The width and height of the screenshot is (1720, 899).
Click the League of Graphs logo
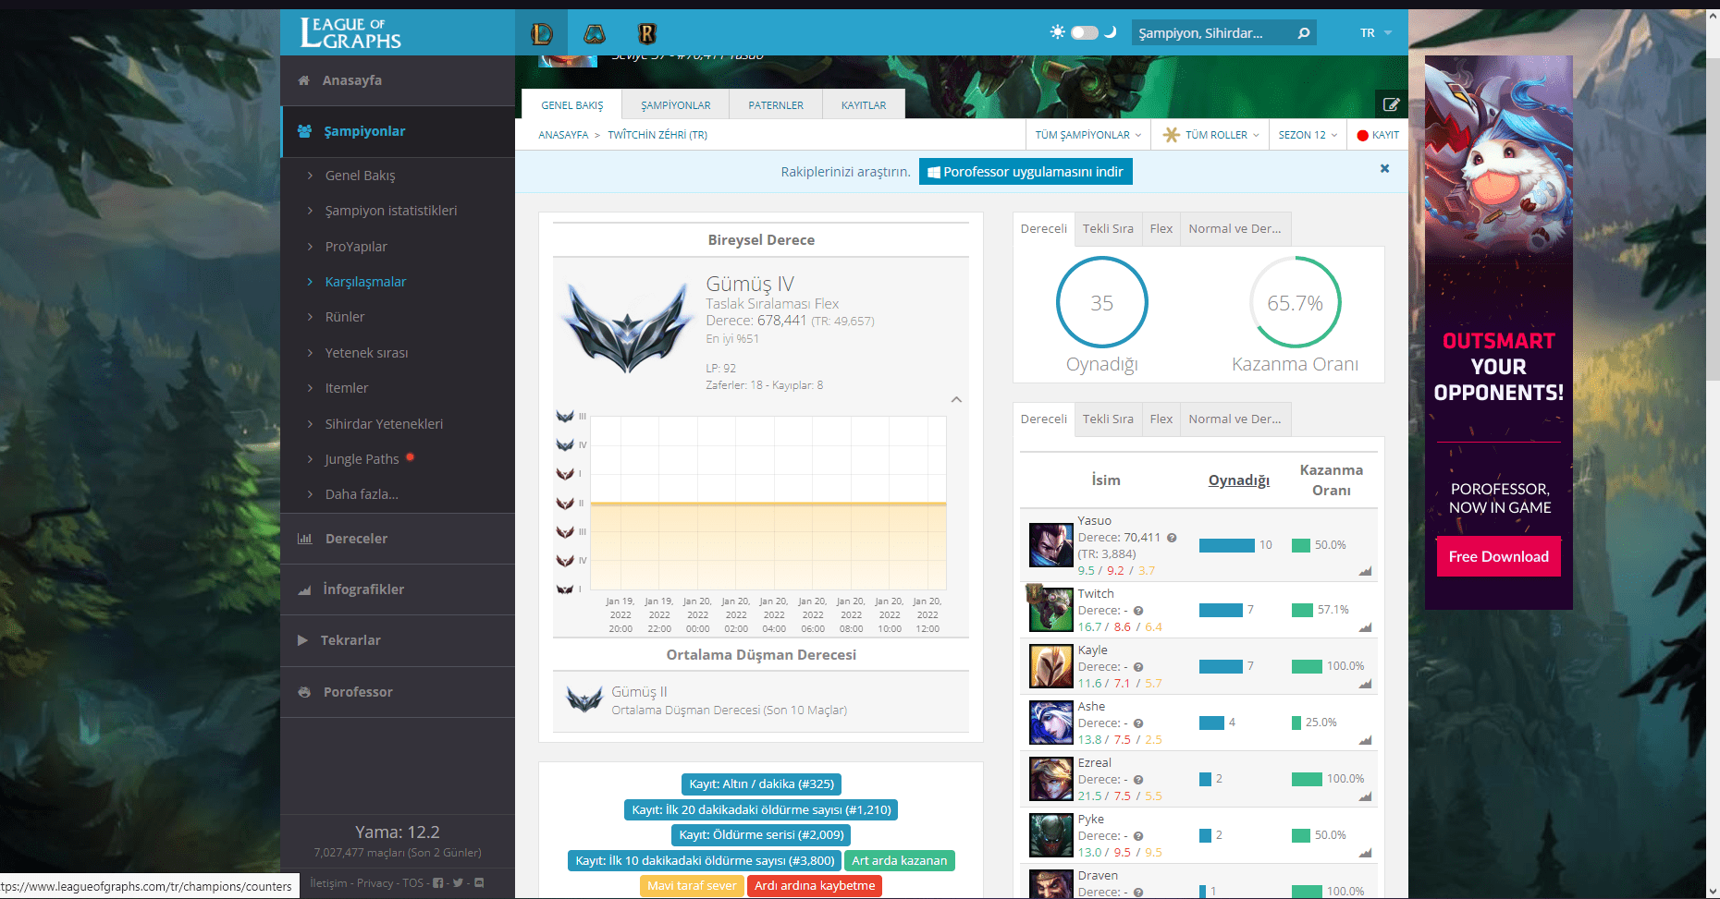(x=350, y=33)
